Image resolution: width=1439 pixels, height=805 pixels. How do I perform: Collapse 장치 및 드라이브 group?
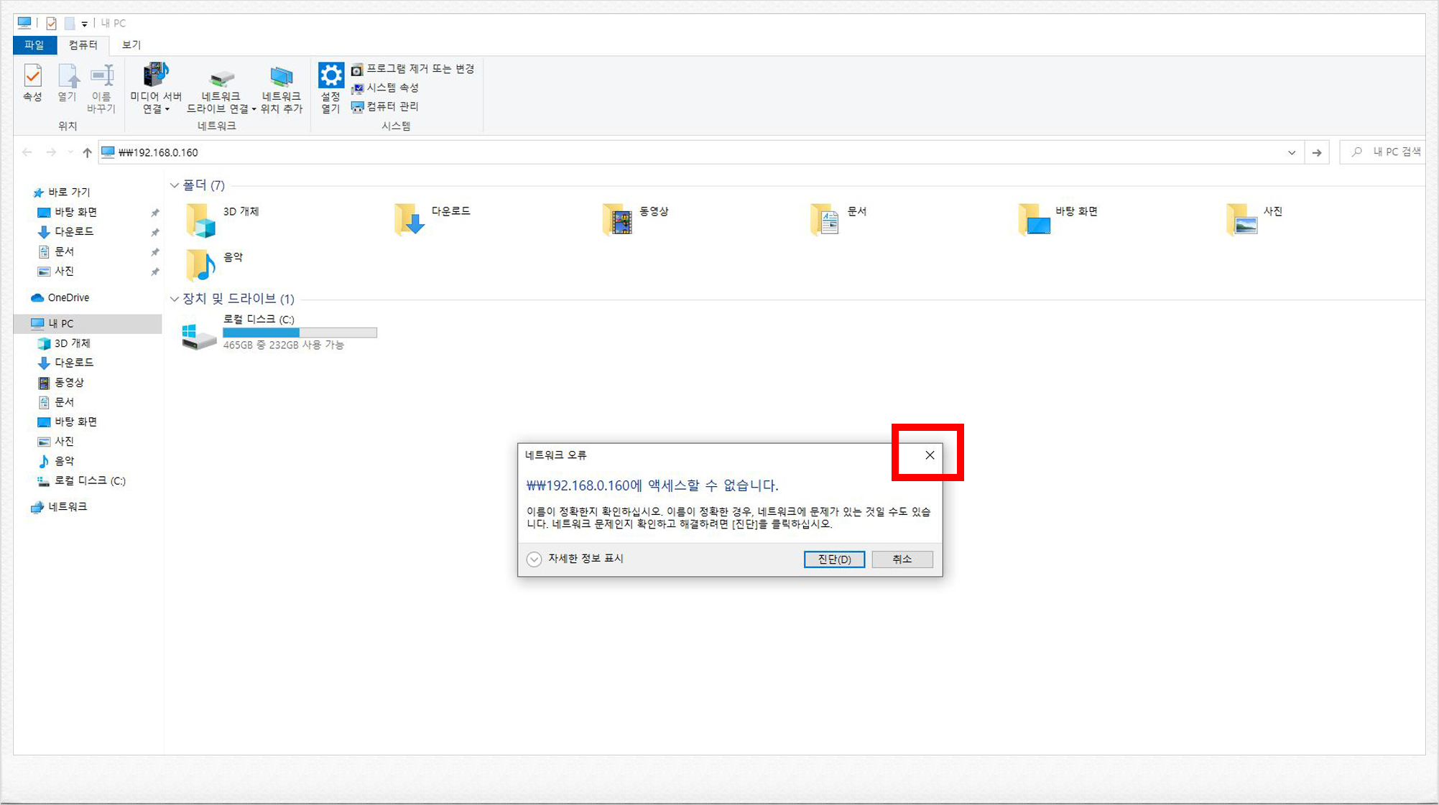point(175,299)
